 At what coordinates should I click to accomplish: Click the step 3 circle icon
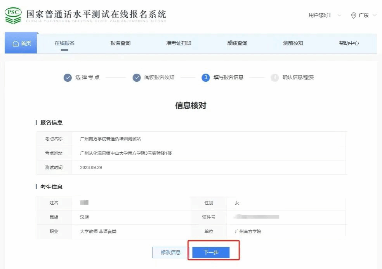(206, 78)
